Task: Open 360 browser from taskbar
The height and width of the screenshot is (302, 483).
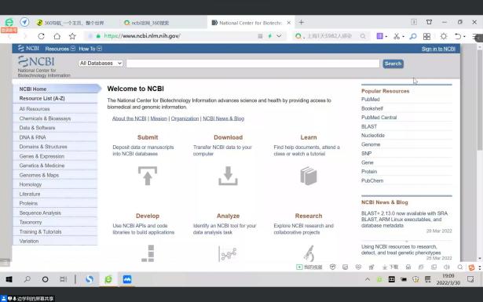Action: click(108, 279)
